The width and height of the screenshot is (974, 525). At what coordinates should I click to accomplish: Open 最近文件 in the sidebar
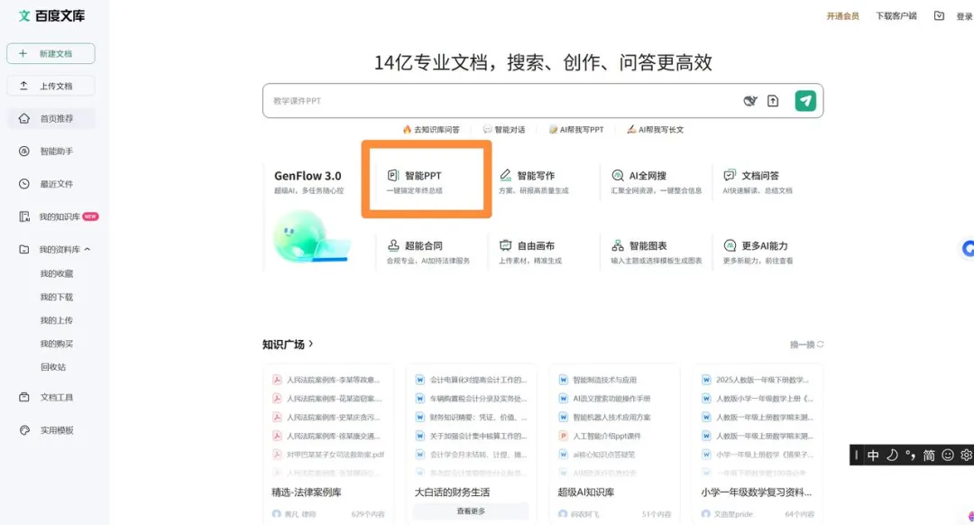click(51, 184)
